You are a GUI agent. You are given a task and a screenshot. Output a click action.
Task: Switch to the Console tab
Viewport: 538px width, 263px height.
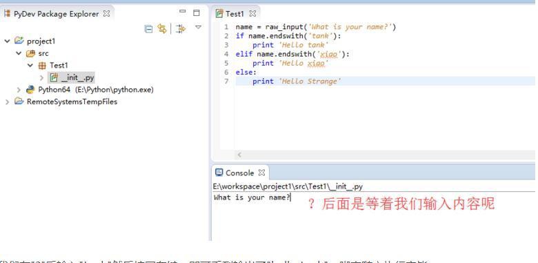pos(239,173)
